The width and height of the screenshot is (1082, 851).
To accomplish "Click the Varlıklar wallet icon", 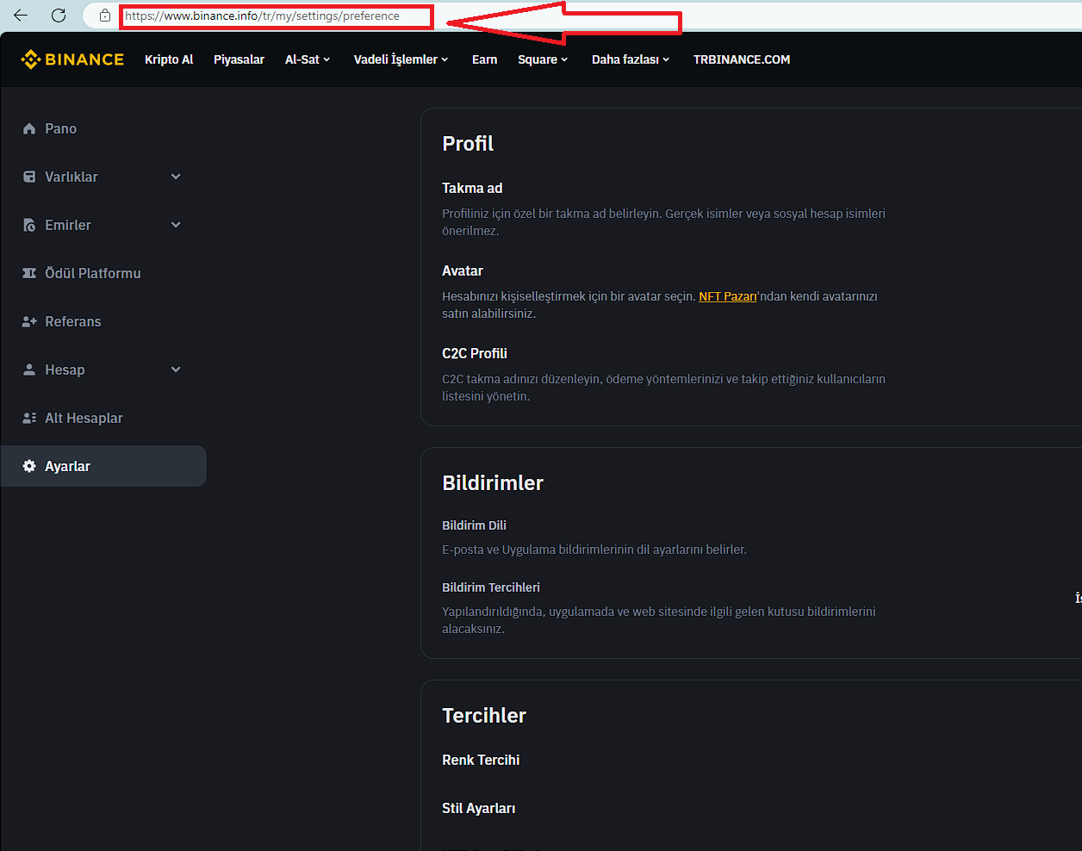I will point(29,177).
